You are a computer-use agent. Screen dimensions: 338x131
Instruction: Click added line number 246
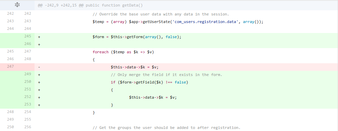(27, 44)
